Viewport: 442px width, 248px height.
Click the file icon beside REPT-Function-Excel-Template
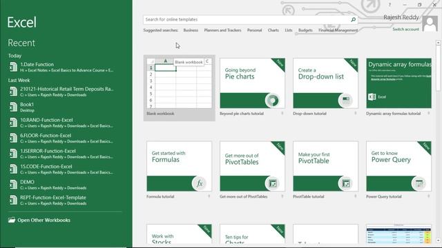(x=13, y=200)
